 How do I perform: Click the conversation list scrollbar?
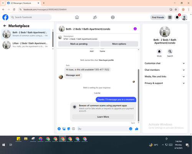point(53,39)
